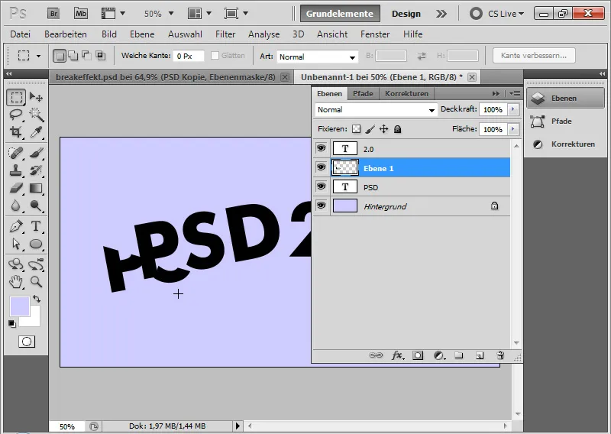The image size is (611, 434).
Task: Toggle lock transparent pixels
Action: (x=356, y=129)
